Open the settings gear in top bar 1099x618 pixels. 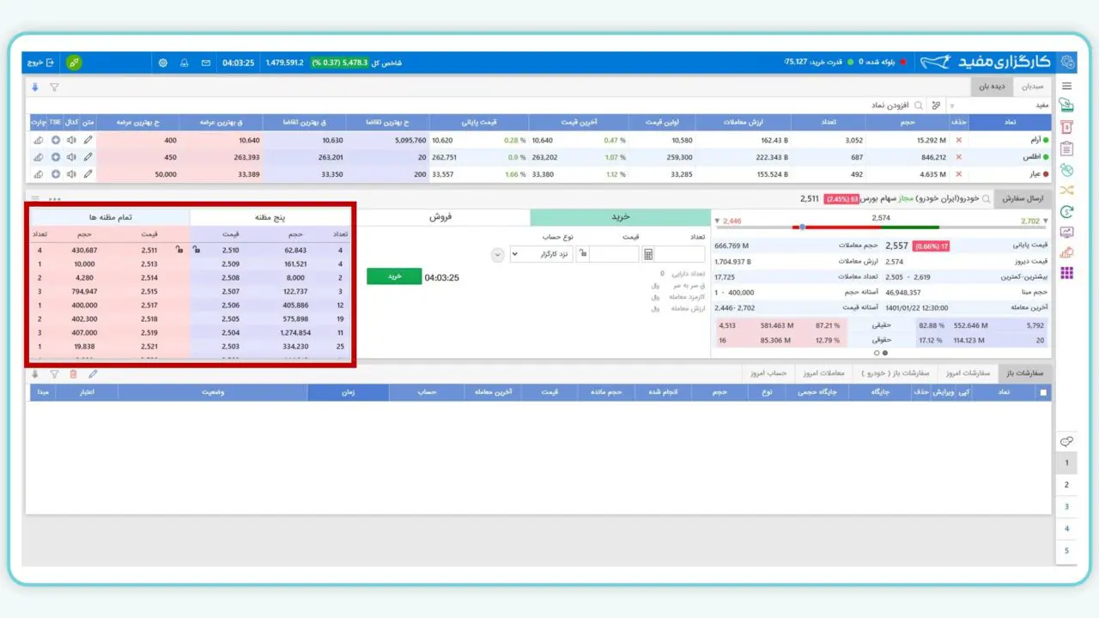pos(163,63)
